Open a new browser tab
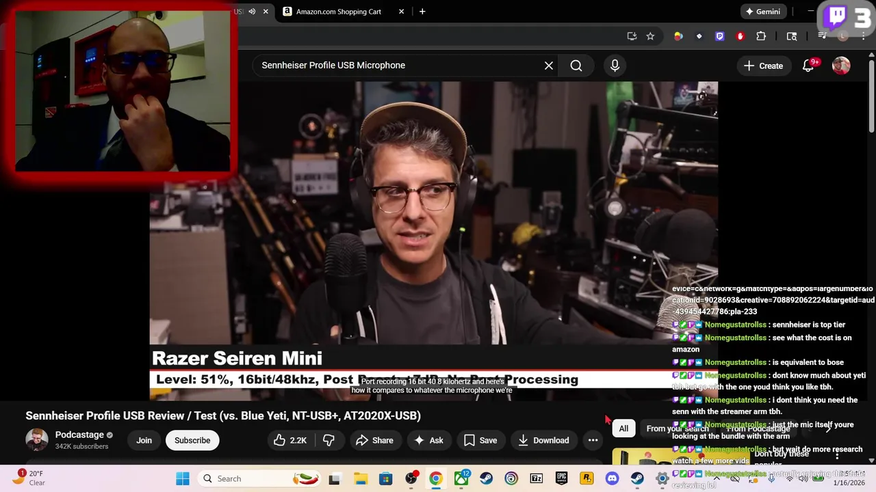Image resolution: width=876 pixels, height=492 pixels. click(422, 12)
